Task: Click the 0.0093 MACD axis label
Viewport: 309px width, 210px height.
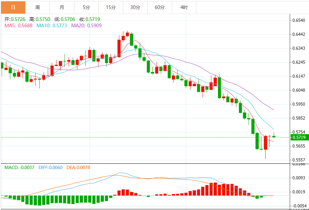Action: 299,178
